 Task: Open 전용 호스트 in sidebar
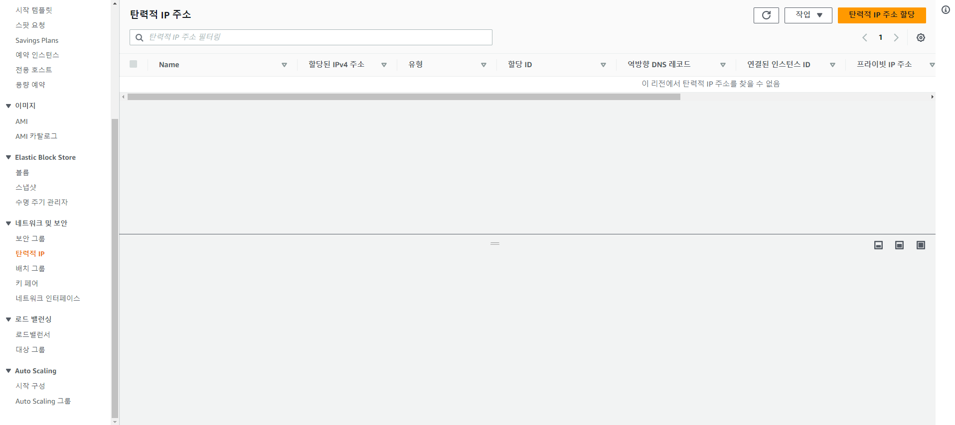click(34, 70)
